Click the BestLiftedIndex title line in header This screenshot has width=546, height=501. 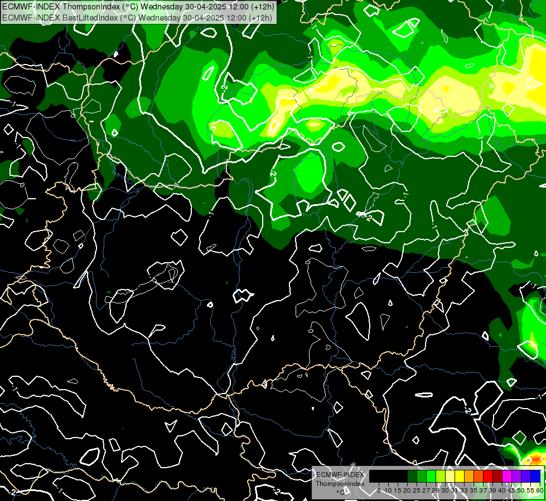click(137, 18)
